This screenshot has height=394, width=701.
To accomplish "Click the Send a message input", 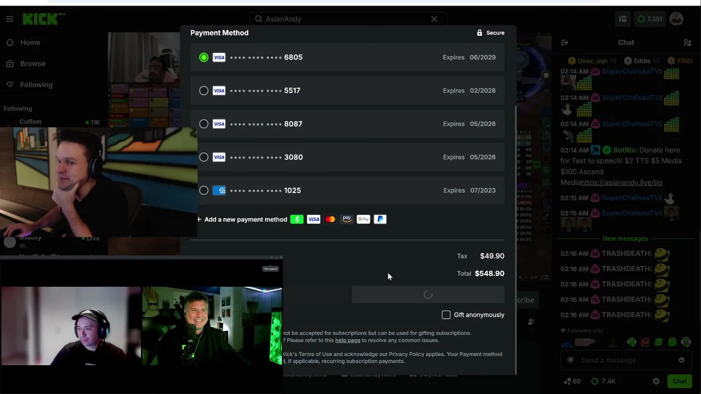I will point(625,360).
